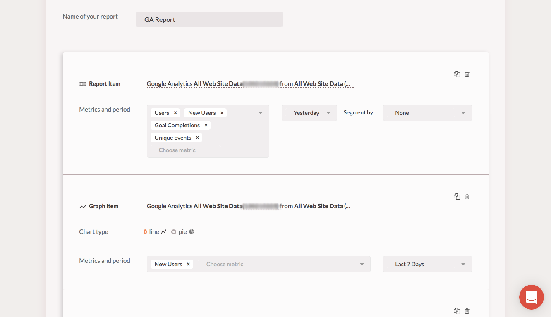Image resolution: width=551 pixels, height=317 pixels.
Task: Open the chat support bubble
Action: click(532, 297)
